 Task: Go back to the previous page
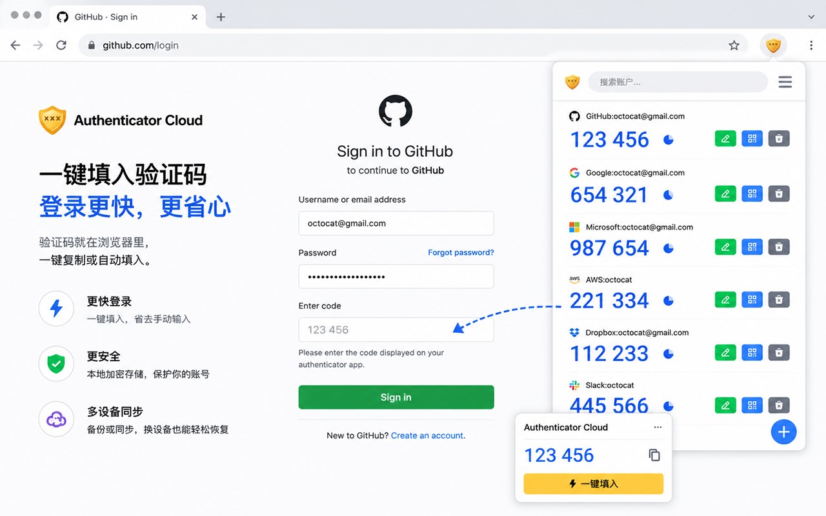coord(15,45)
